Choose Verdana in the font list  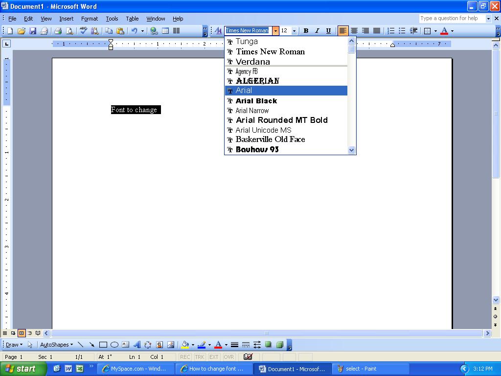coord(286,61)
